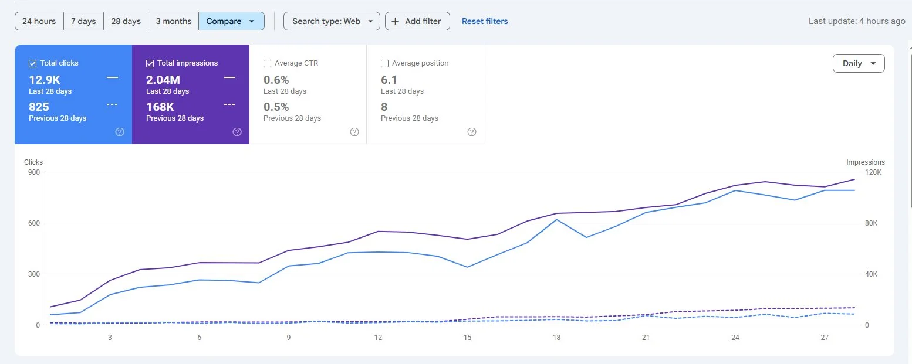Open help for the Total impressions card

237,132
